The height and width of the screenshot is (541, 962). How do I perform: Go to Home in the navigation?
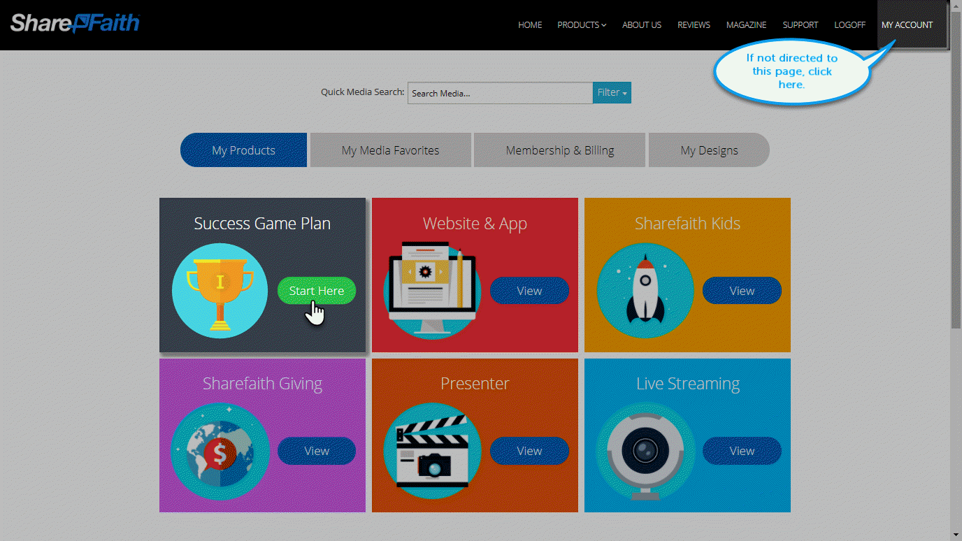(x=530, y=25)
